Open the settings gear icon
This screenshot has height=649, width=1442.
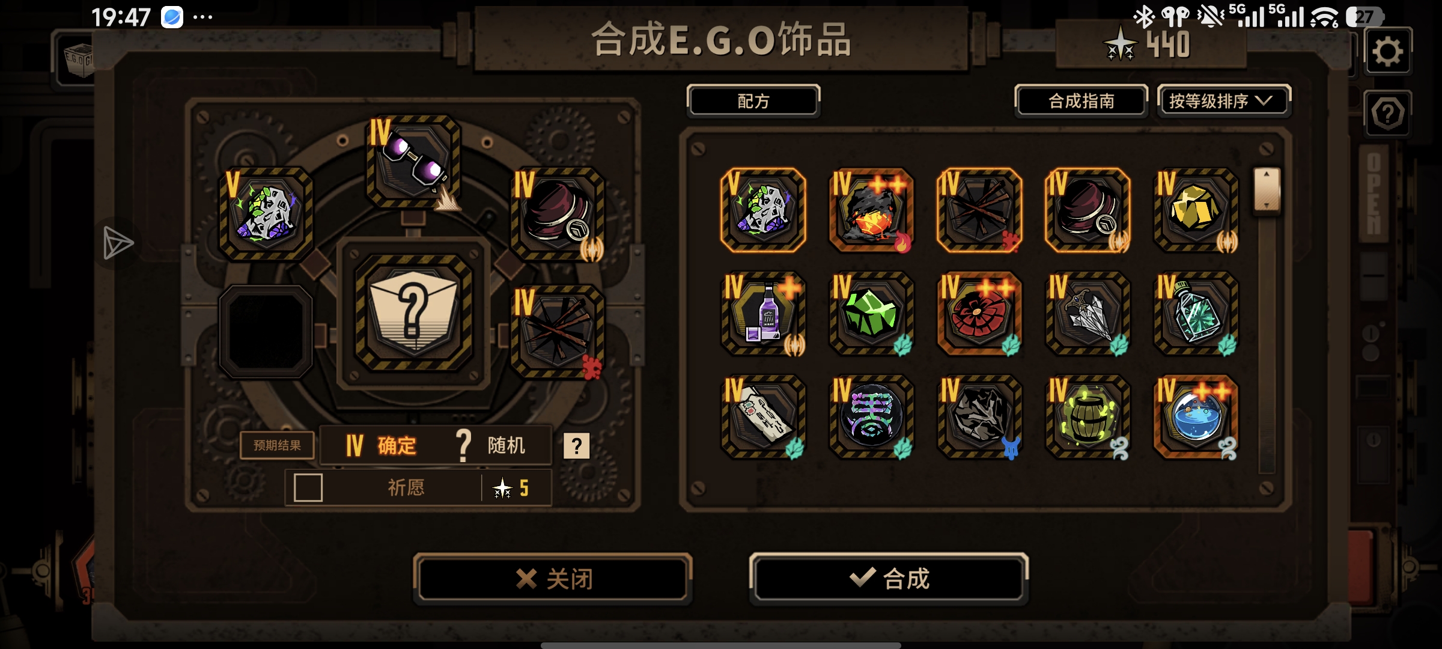coord(1387,52)
